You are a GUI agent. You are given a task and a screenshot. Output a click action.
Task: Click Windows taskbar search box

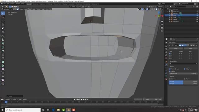tap(23, 110)
